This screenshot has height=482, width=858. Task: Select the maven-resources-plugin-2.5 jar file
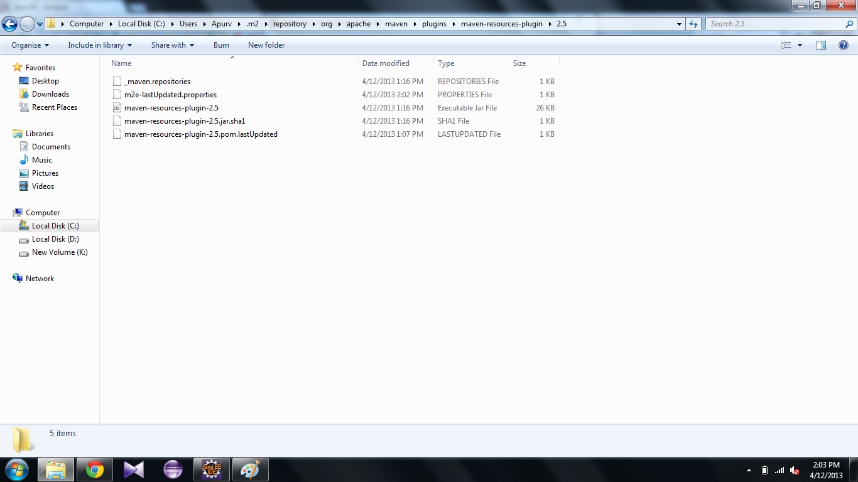click(x=171, y=108)
